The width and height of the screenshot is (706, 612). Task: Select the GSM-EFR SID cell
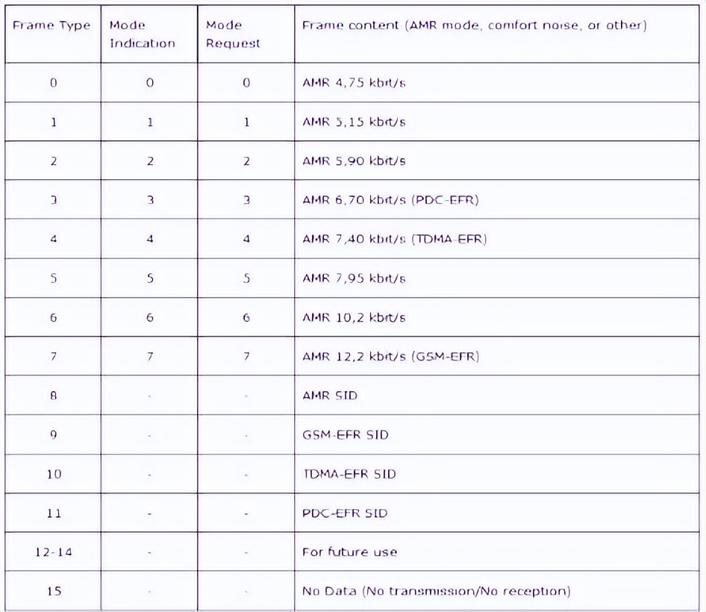(x=346, y=434)
